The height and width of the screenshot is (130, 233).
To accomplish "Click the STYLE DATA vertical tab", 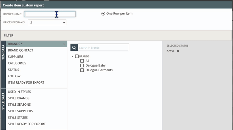I will point(3,109).
